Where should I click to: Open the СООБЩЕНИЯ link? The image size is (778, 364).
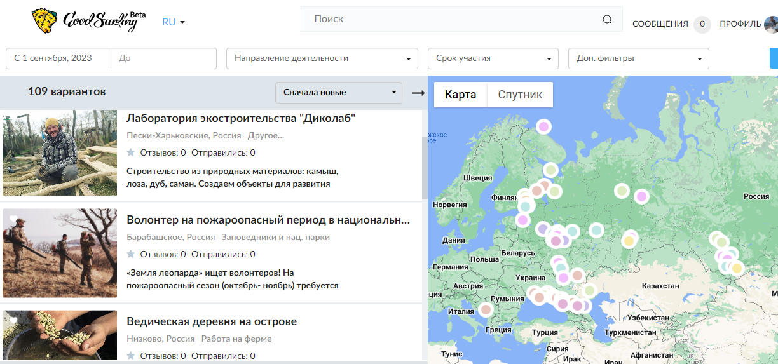click(660, 24)
